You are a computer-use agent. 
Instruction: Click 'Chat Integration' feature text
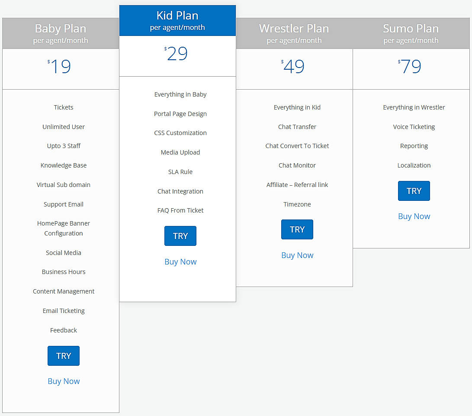tap(180, 191)
